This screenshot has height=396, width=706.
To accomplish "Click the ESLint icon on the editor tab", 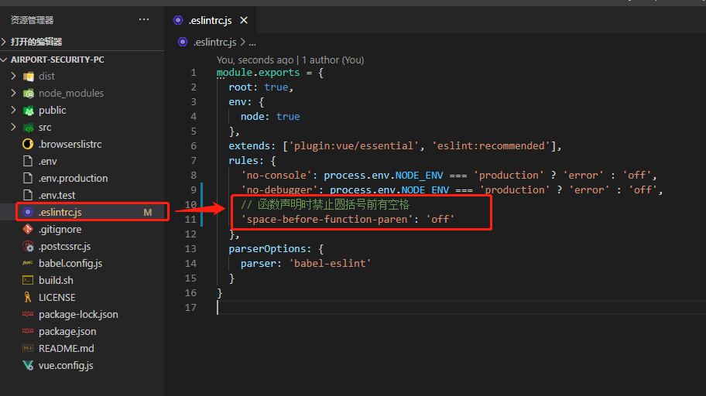I will click(178, 20).
